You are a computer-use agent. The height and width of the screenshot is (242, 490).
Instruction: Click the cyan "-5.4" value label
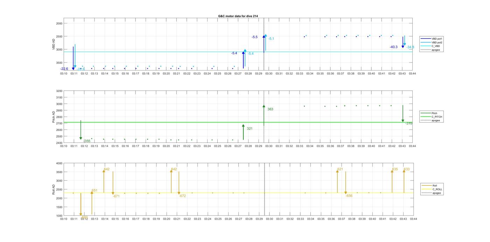click(x=251, y=54)
